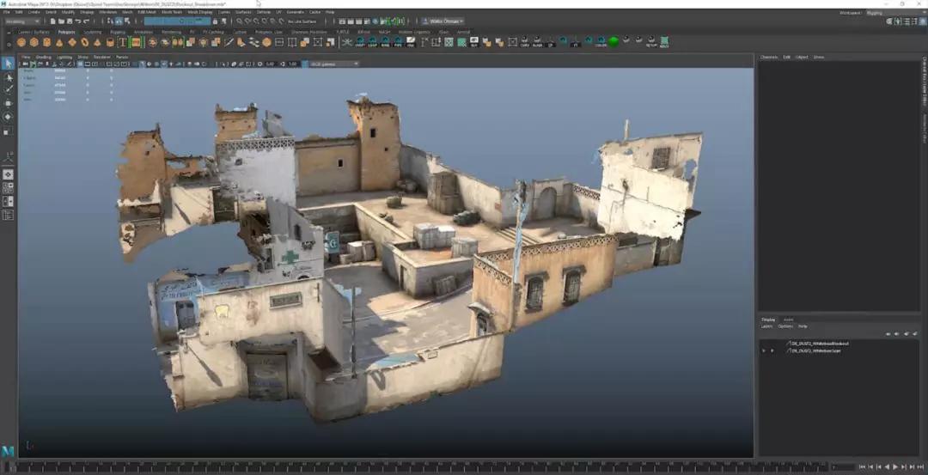Open the Mesh Display menu
This screenshot has width=928, height=475.
coord(199,12)
